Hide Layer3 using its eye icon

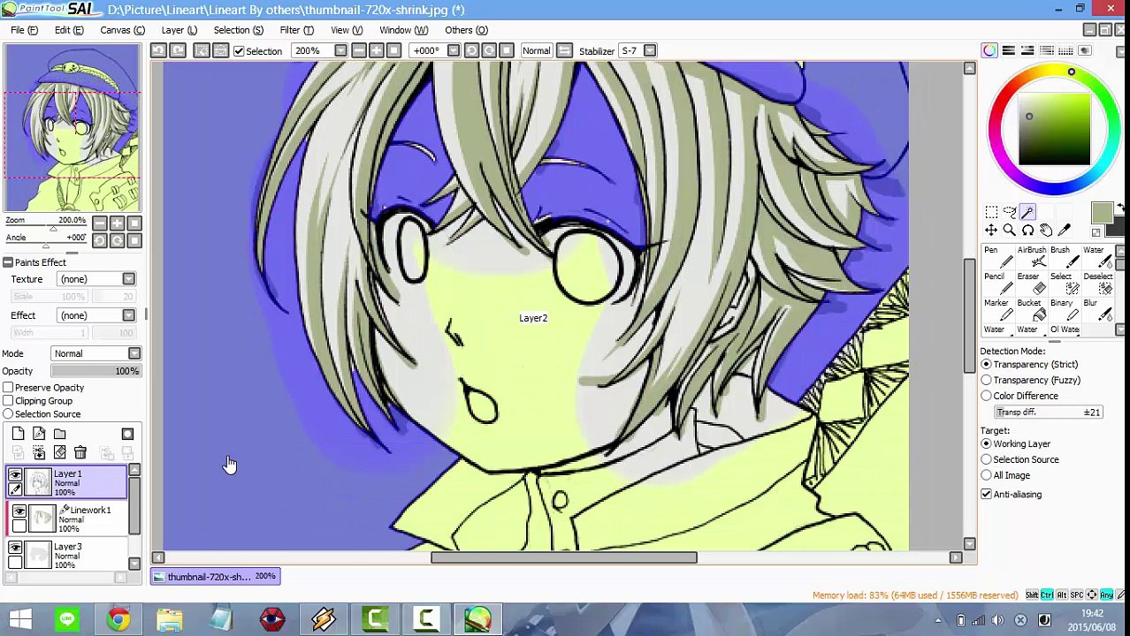tap(15, 548)
